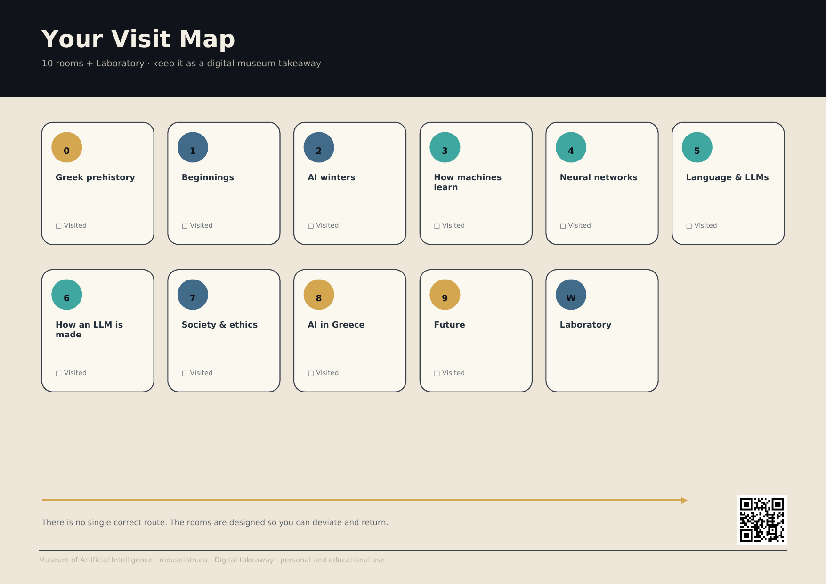Mark Language & LLMs as Visited
The image size is (826, 584).
coord(689,226)
